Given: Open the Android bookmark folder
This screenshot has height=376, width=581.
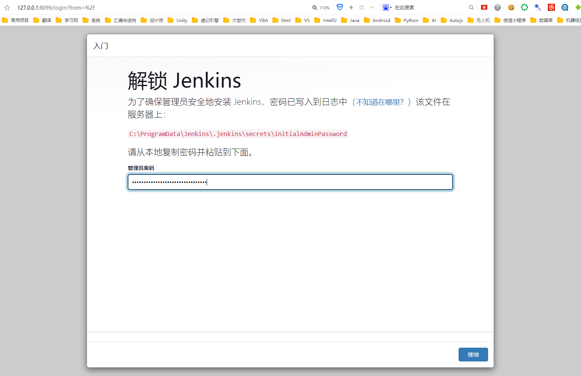Looking at the screenshot, I should [377, 20].
